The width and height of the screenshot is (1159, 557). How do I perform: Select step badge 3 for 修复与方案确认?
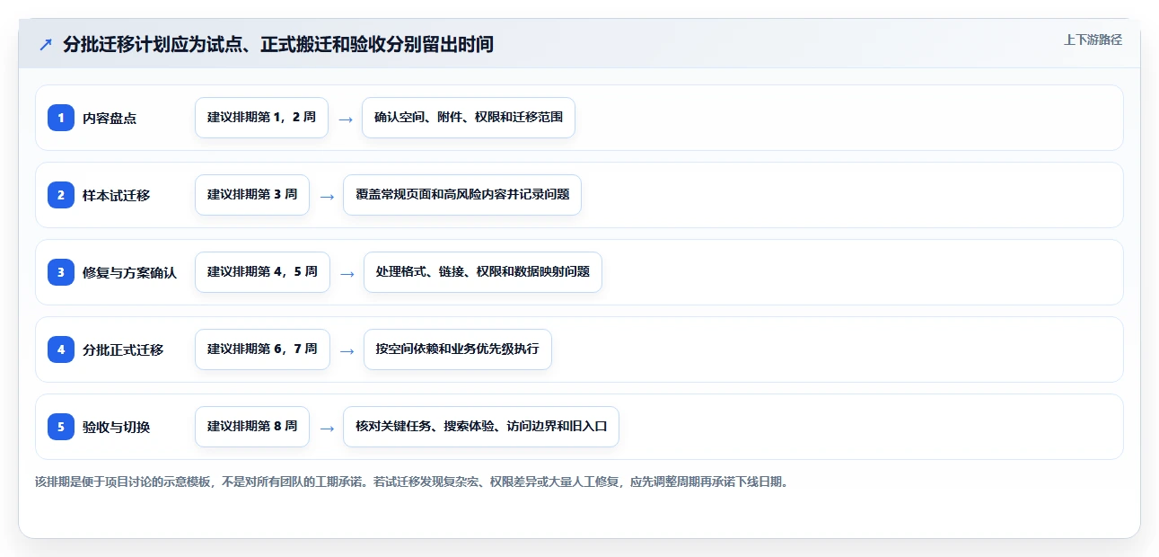[61, 271]
